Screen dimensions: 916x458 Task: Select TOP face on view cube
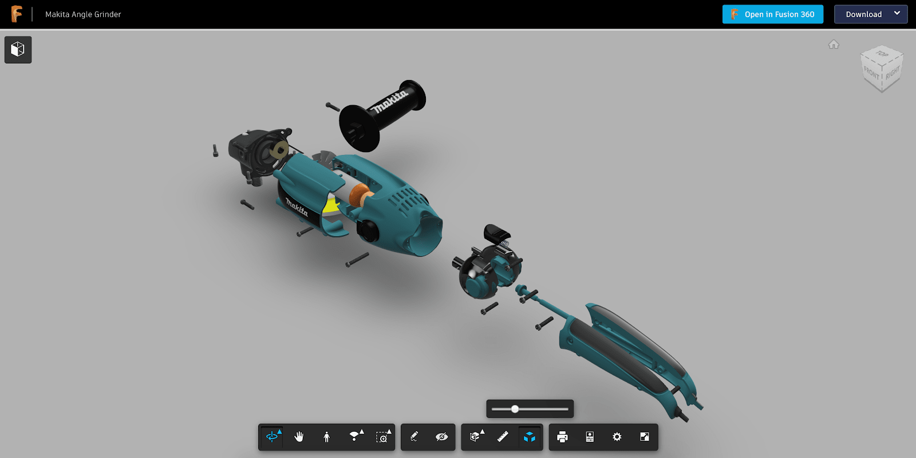(882, 54)
